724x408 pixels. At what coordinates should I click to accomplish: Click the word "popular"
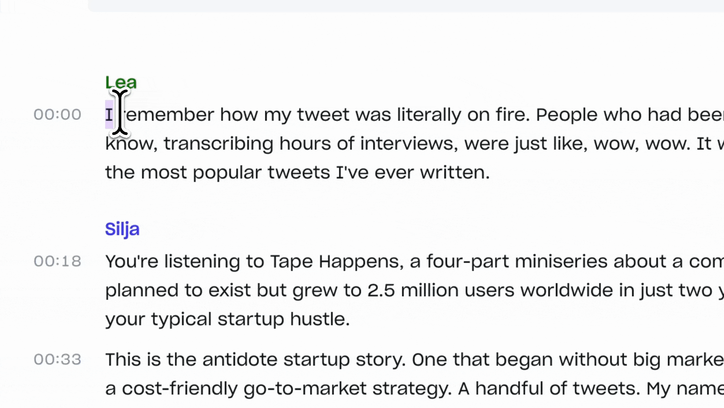pos(227,173)
